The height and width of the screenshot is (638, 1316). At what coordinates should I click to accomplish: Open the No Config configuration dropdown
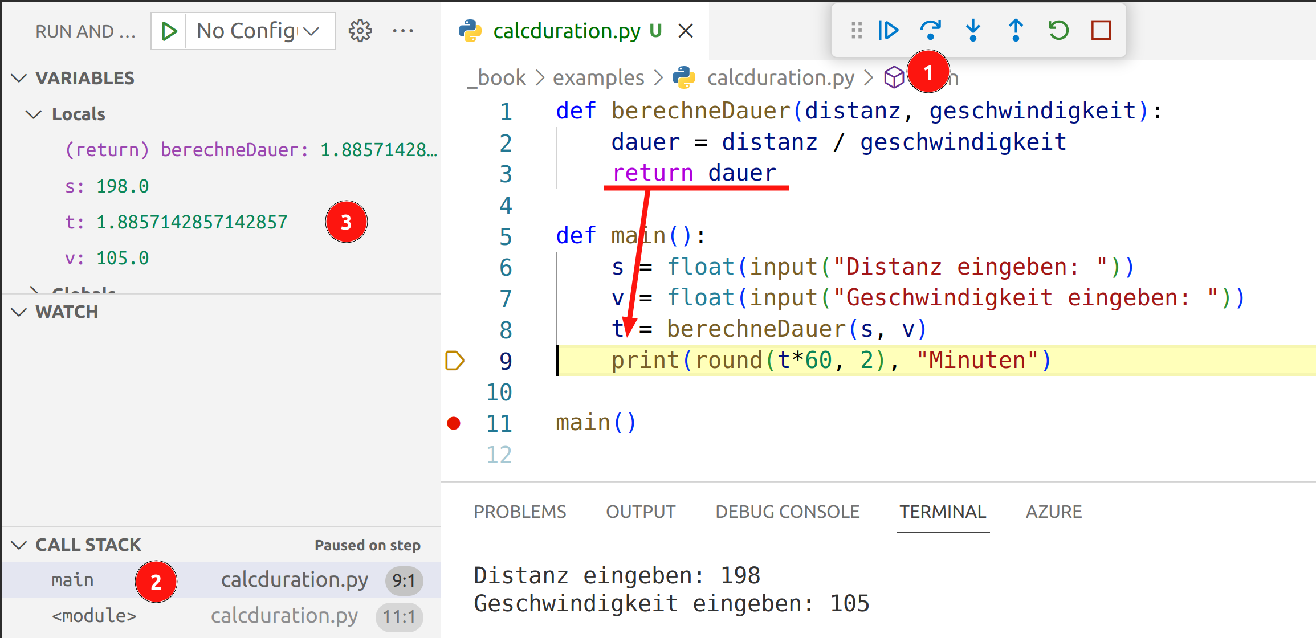[259, 31]
